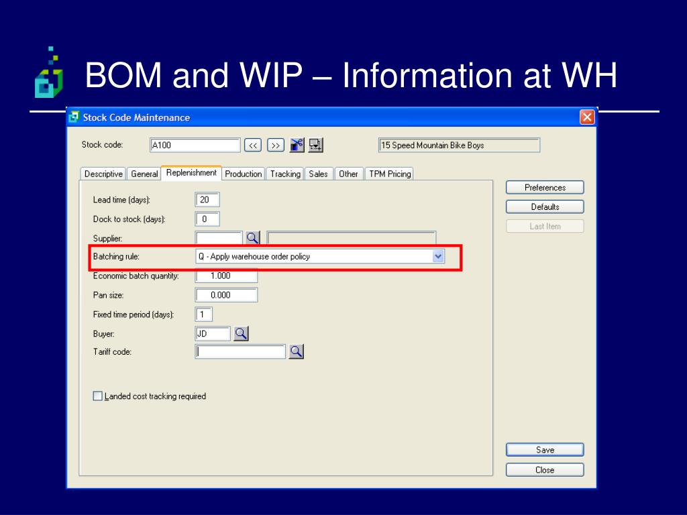
Task: Switch to the Other tab
Action: point(348,174)
